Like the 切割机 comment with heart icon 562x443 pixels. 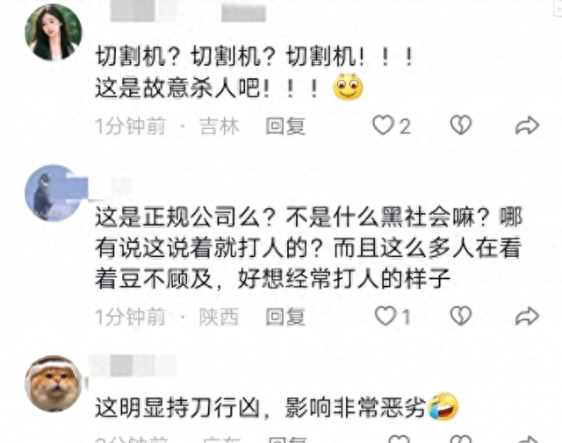coord(383,125)
